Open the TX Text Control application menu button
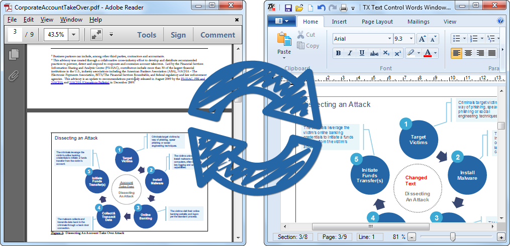Screen dimensions: 510x246 click(282, 21)
